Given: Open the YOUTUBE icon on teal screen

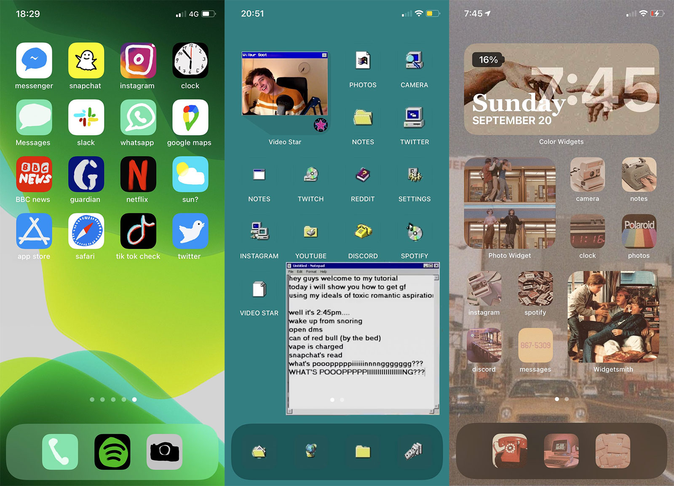Looking at the screenshot, I should (x=311, y=231).
